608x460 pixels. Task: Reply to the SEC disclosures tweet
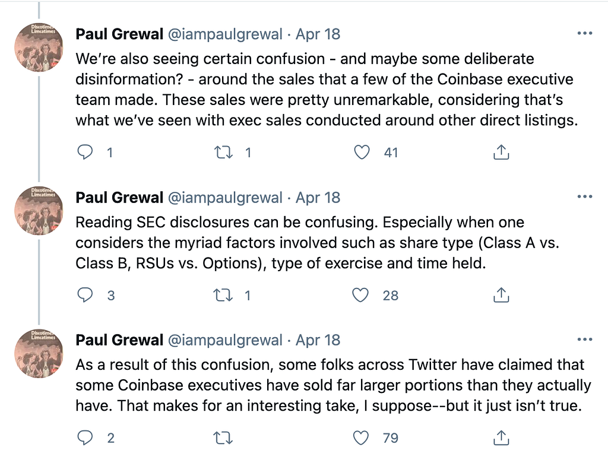tap(85, 295)
